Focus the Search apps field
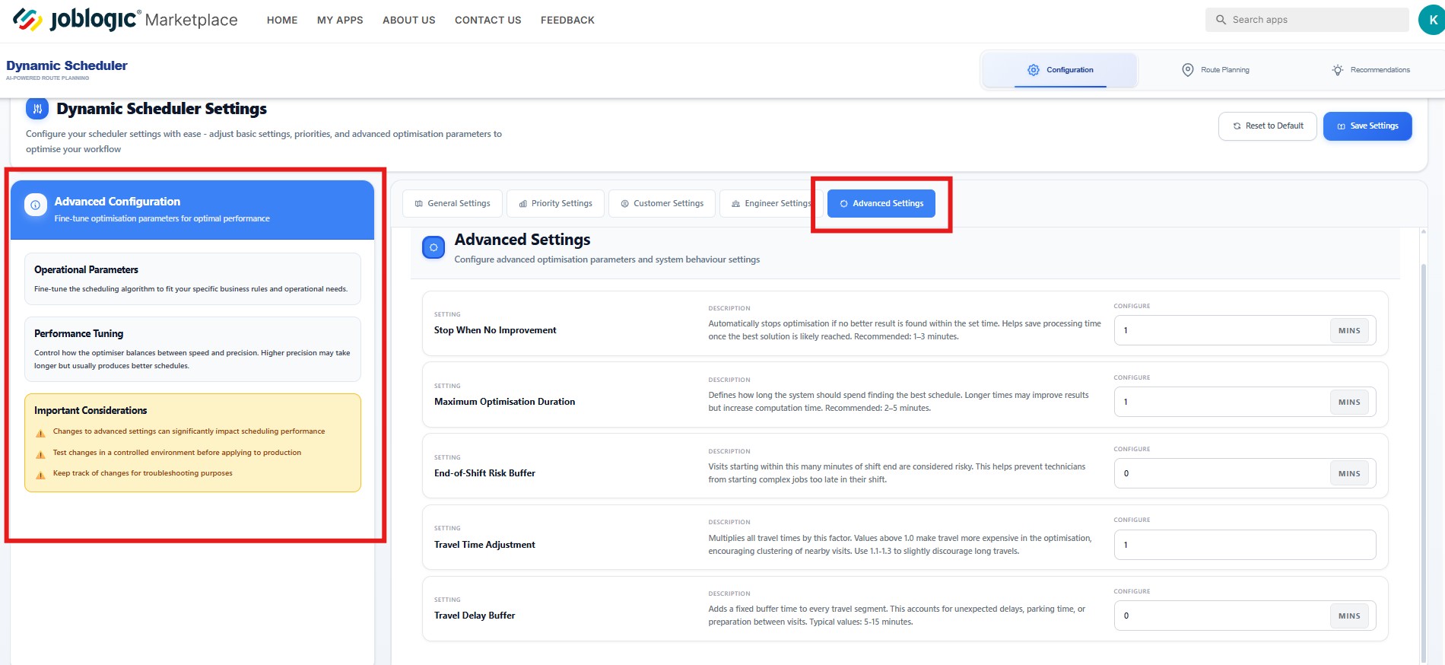1445x665 pixels. point(1307,20)
